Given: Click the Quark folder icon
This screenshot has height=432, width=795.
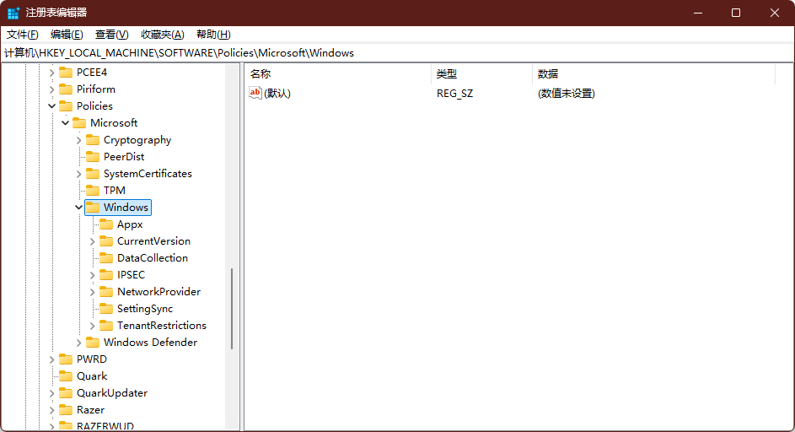Looking at the screenshot, I should (66, 375).
